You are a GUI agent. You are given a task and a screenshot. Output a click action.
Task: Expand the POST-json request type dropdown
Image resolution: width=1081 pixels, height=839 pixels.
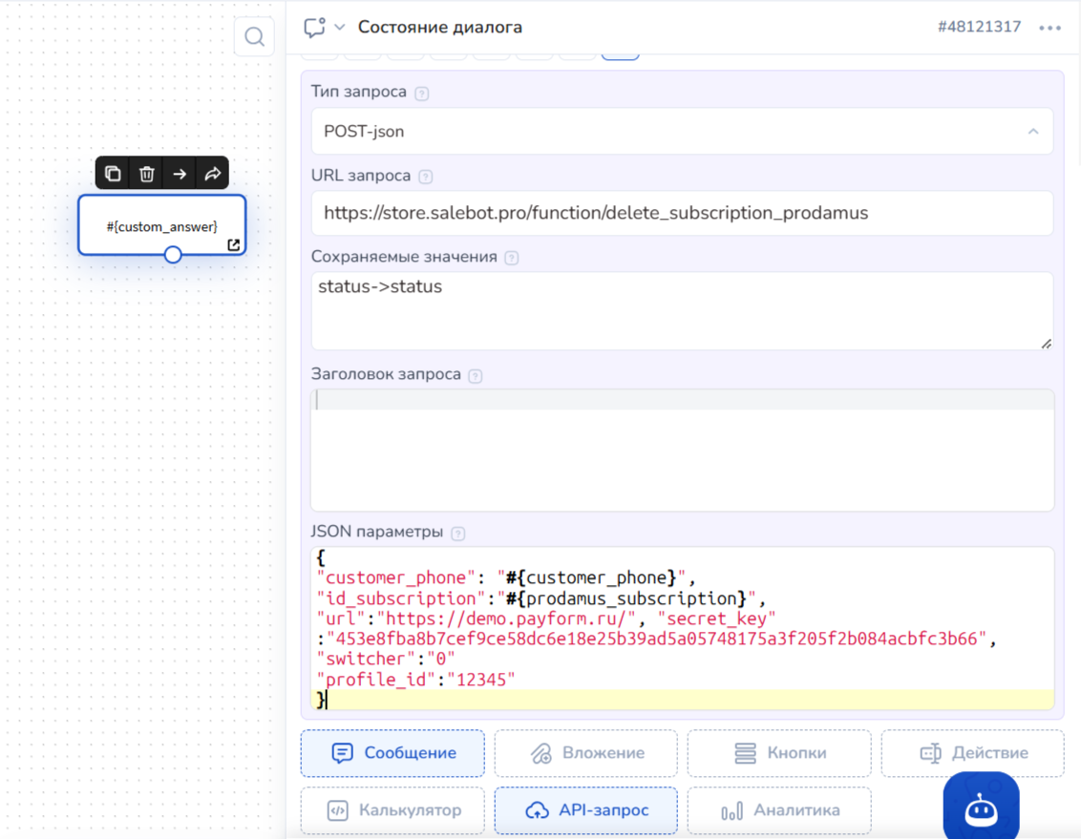click(x=1032, y=132)
